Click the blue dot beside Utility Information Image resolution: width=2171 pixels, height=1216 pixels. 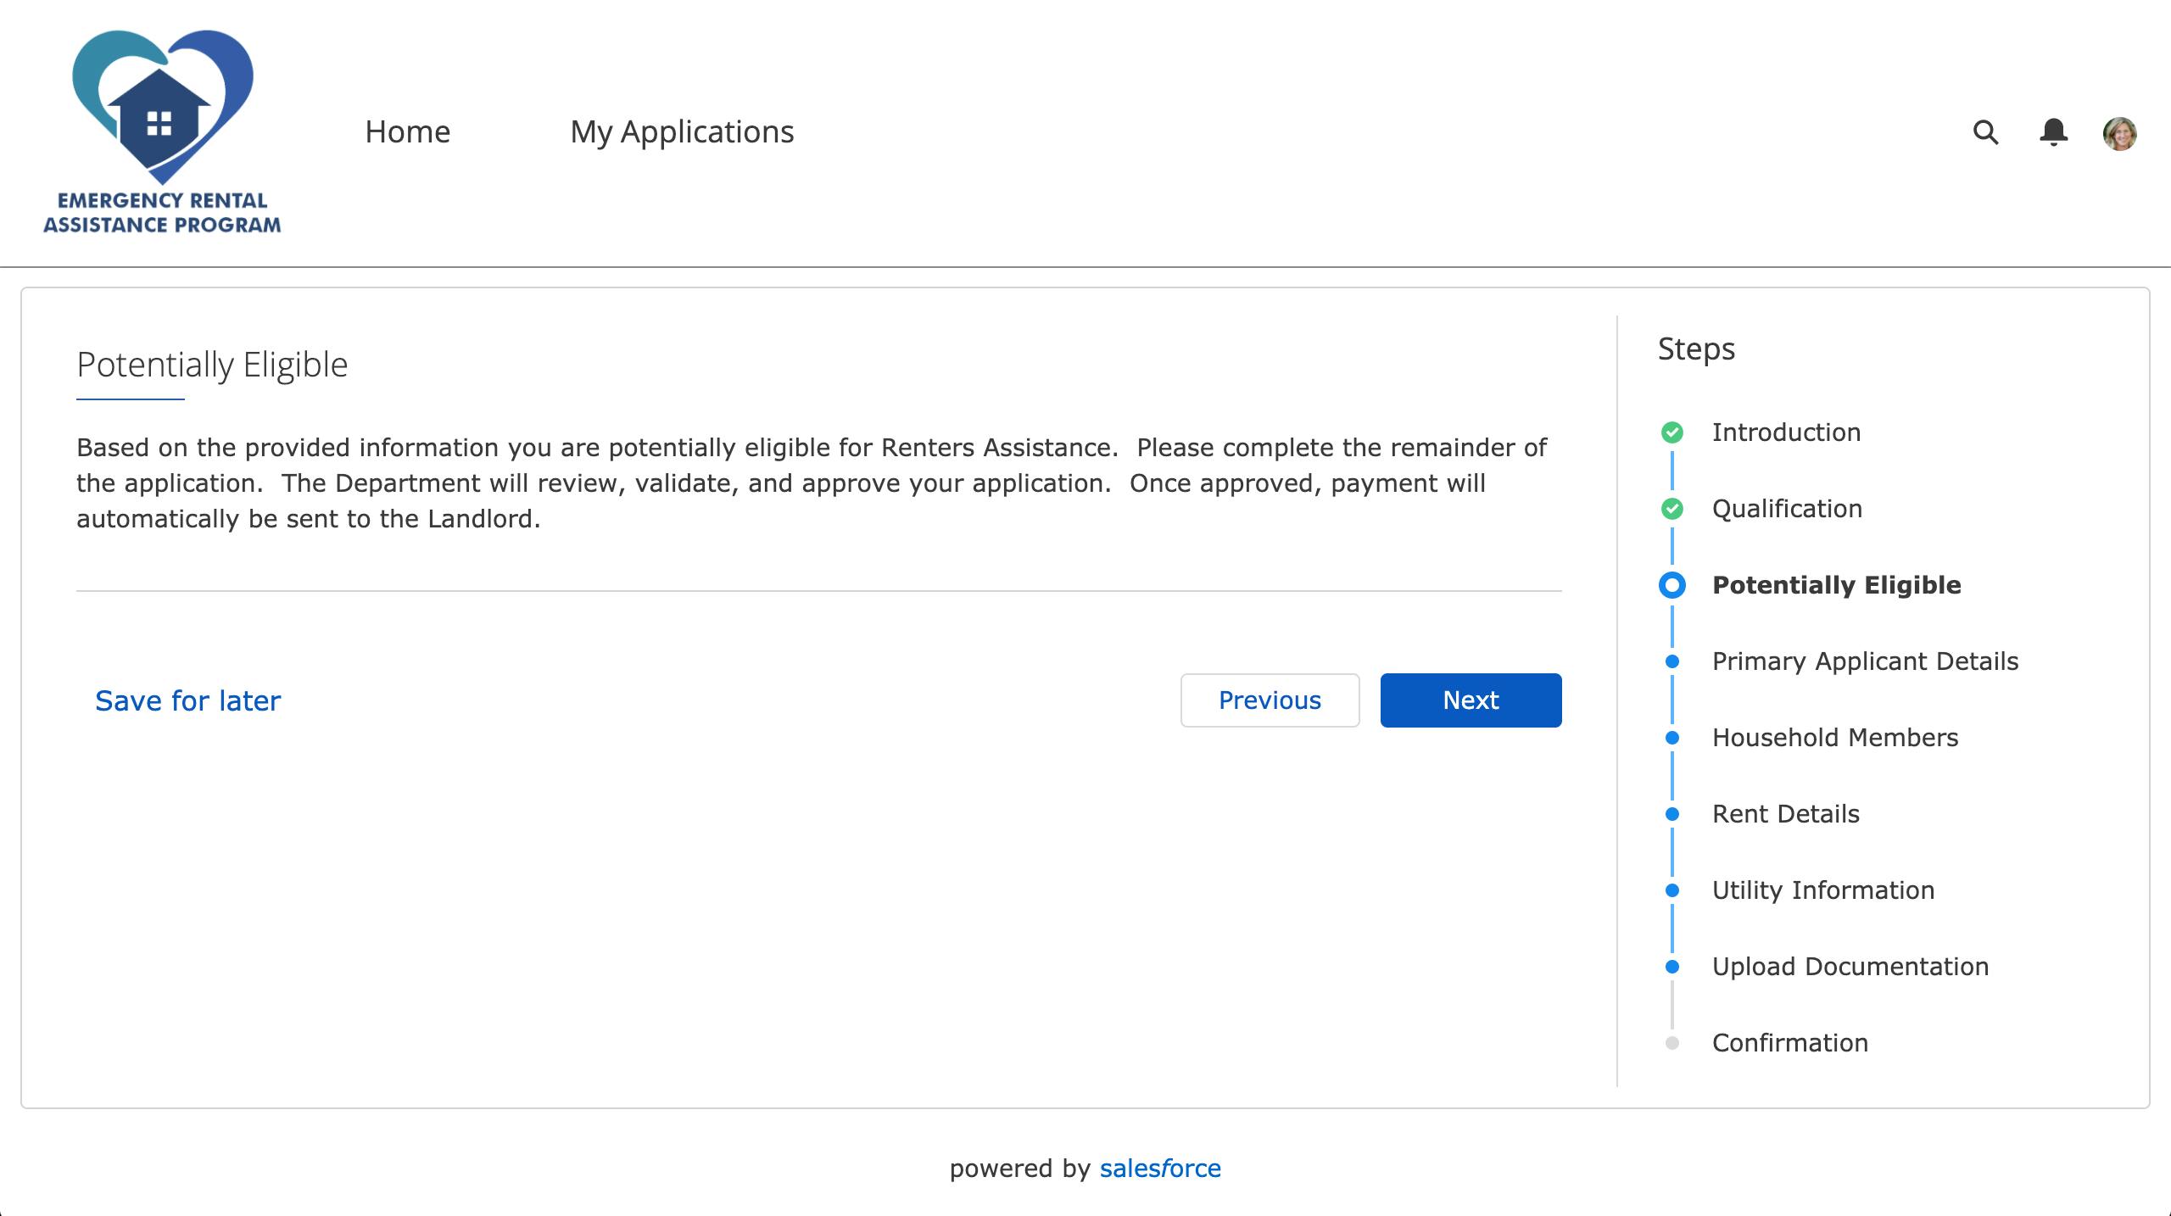tap(1672, 890)
